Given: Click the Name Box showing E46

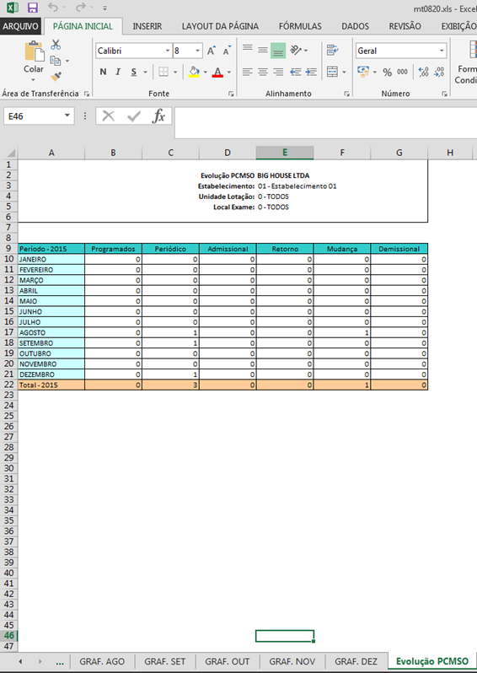Looking at the screenshot, I should 39,116.
